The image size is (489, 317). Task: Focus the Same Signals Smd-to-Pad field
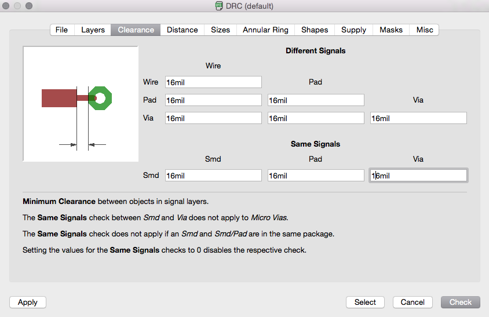coord(316,176)
